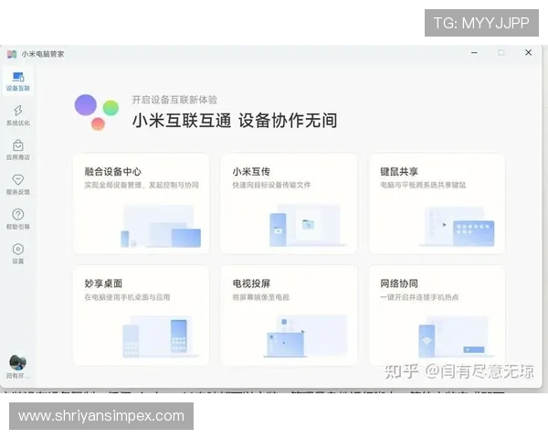Open the 应用商店 sidebar section
This screenshot has width=548, height=439.
point(18,150)
